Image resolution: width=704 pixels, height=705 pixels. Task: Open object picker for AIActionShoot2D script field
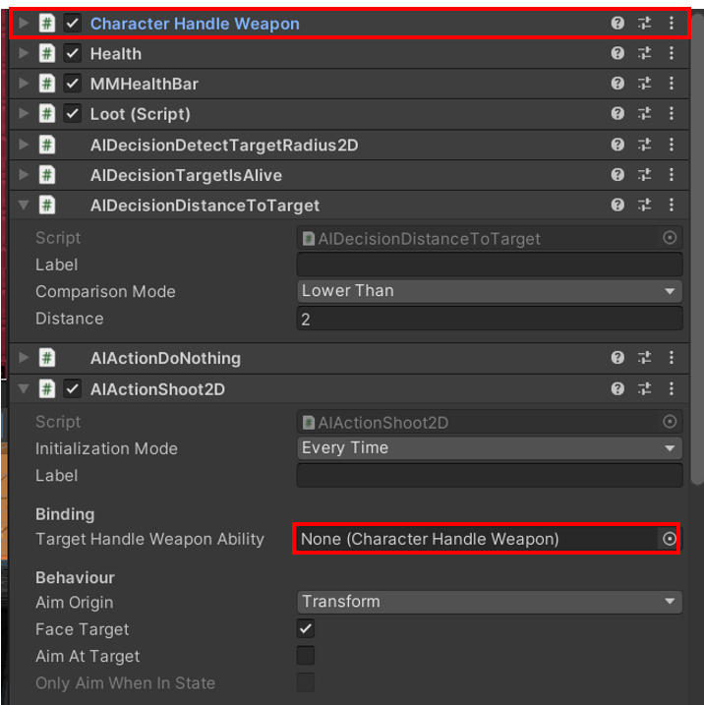[670, 422]
